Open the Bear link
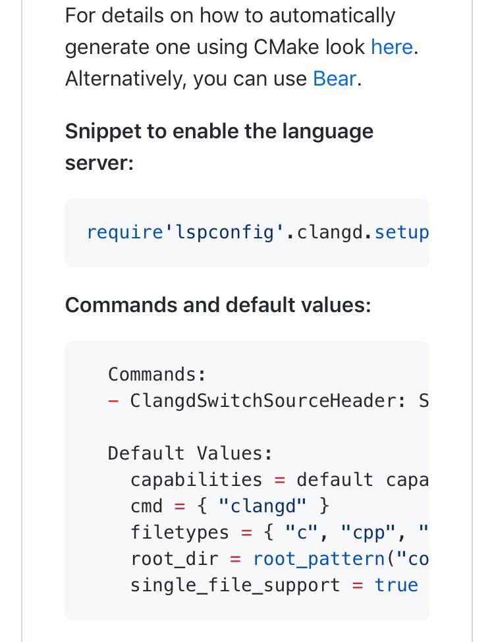 335,79
